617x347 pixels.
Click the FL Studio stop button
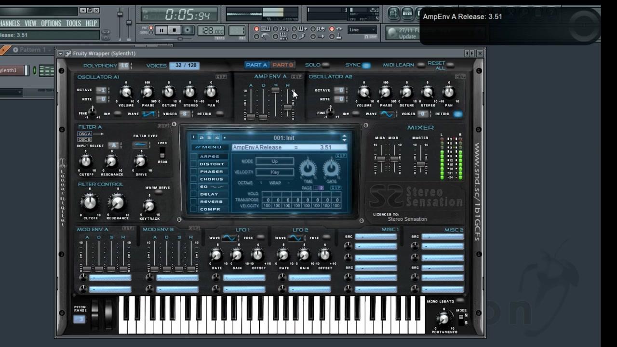click(174, 30)
